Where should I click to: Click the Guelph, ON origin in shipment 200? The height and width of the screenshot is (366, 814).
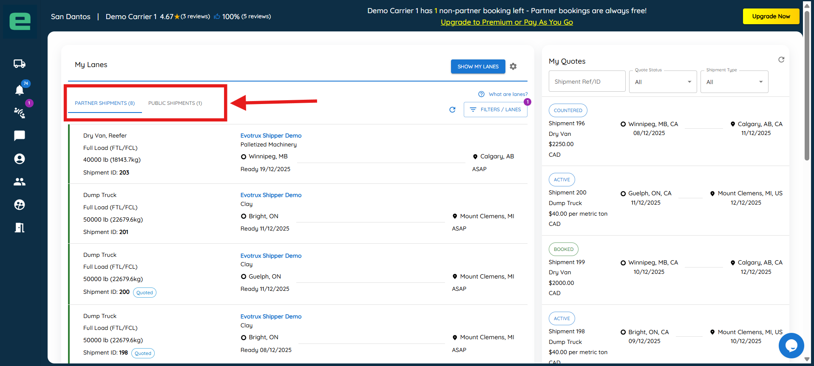tap(265, 276)
